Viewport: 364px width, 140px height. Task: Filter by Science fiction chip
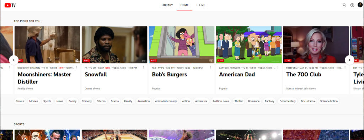[329, 101]
